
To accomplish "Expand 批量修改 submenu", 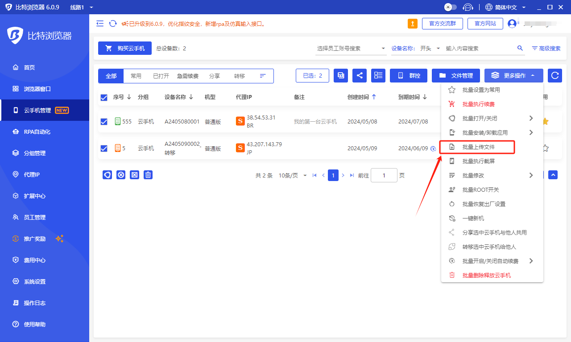I will coord(492,175).
